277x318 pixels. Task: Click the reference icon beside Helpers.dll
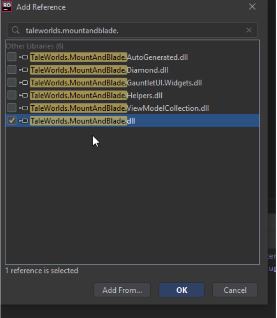click(x=24, y=95)
